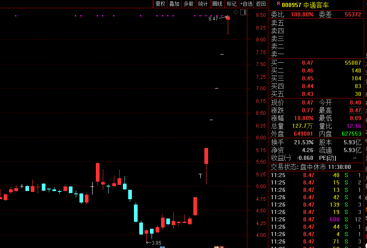Click the 叠加 overlay button
367x248 pixels.
174,4
